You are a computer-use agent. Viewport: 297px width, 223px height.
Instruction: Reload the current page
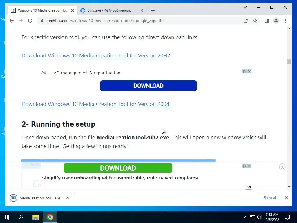(x=30, y=21)
